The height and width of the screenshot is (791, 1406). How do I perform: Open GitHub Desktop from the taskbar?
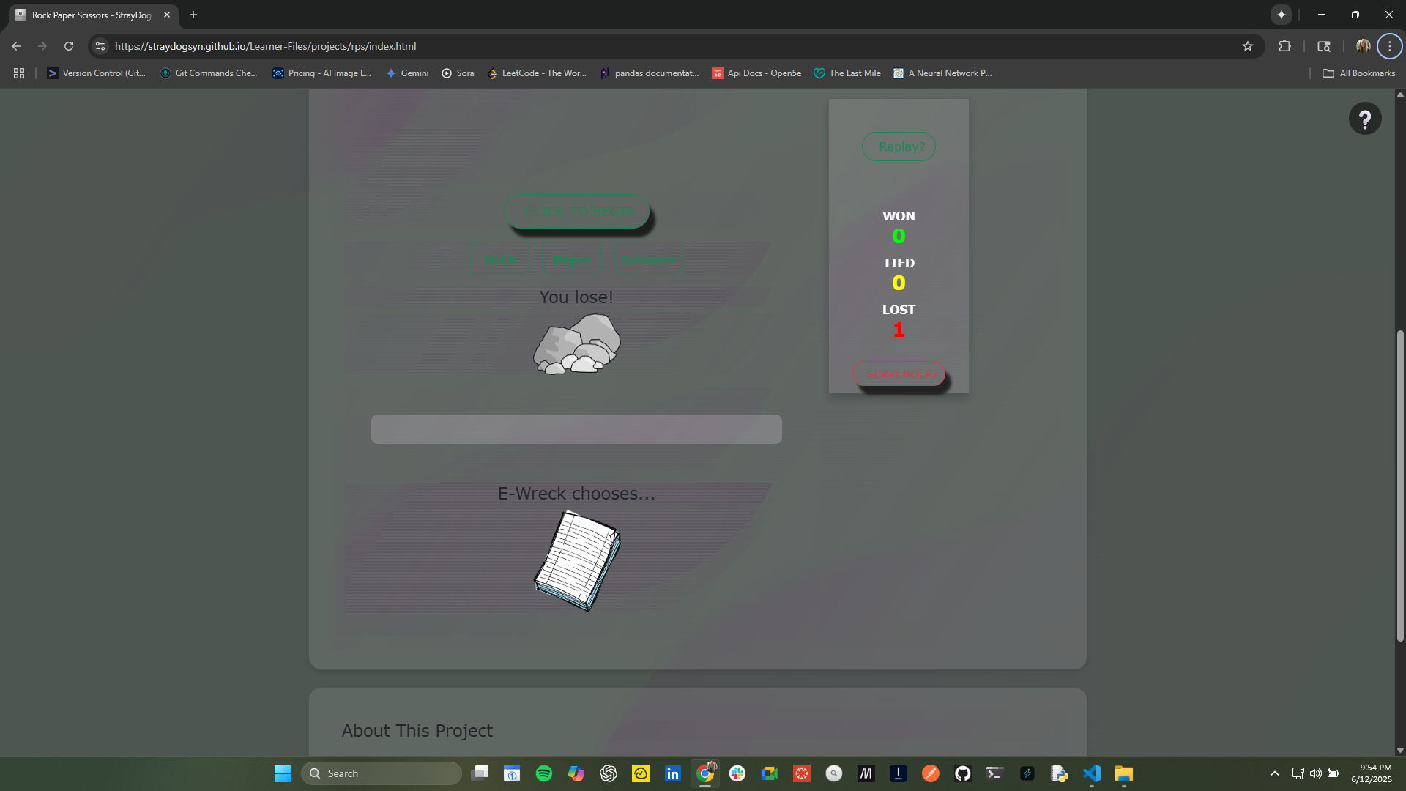[x=963, y=773]
